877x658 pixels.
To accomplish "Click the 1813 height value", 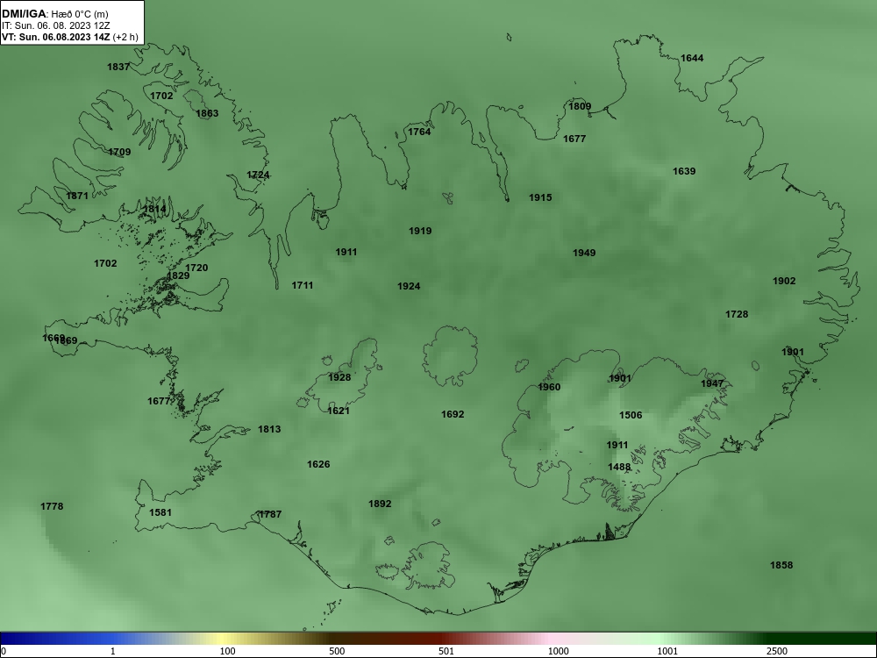I will click(x=269, y=429).
